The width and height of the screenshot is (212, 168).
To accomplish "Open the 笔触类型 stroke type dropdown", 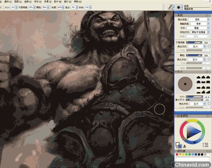I will [x=200, y=24].
